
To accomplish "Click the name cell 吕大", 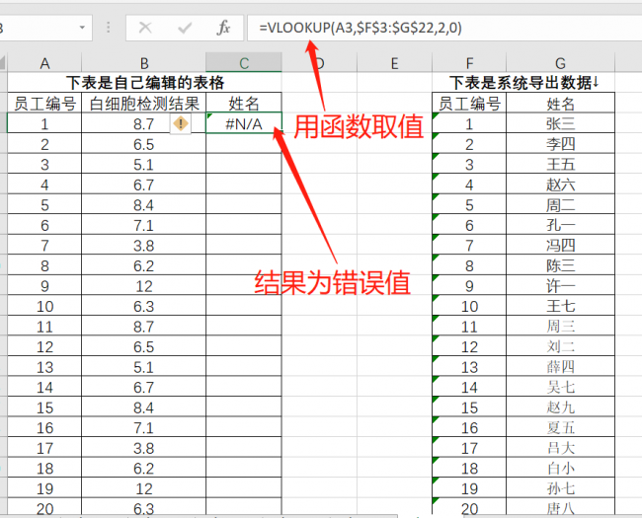I will click(x=561, y=448).
